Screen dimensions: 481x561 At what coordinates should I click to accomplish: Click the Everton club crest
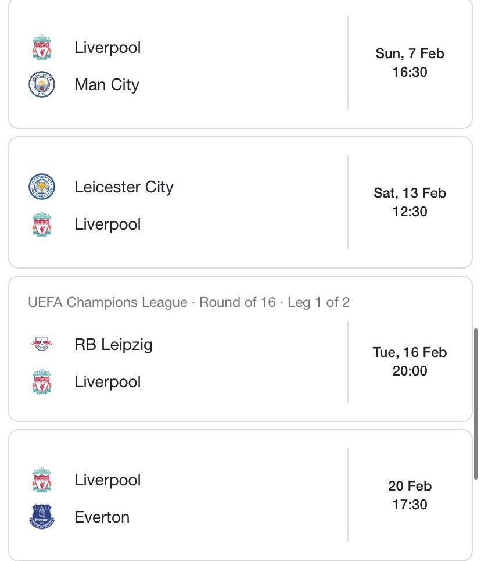[42, 517]
